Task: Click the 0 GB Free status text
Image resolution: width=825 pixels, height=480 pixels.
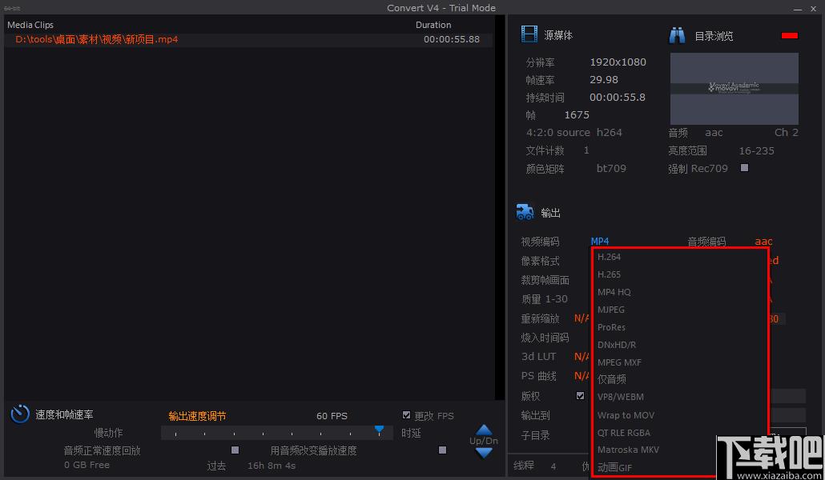Action: [x=87, y=465]
